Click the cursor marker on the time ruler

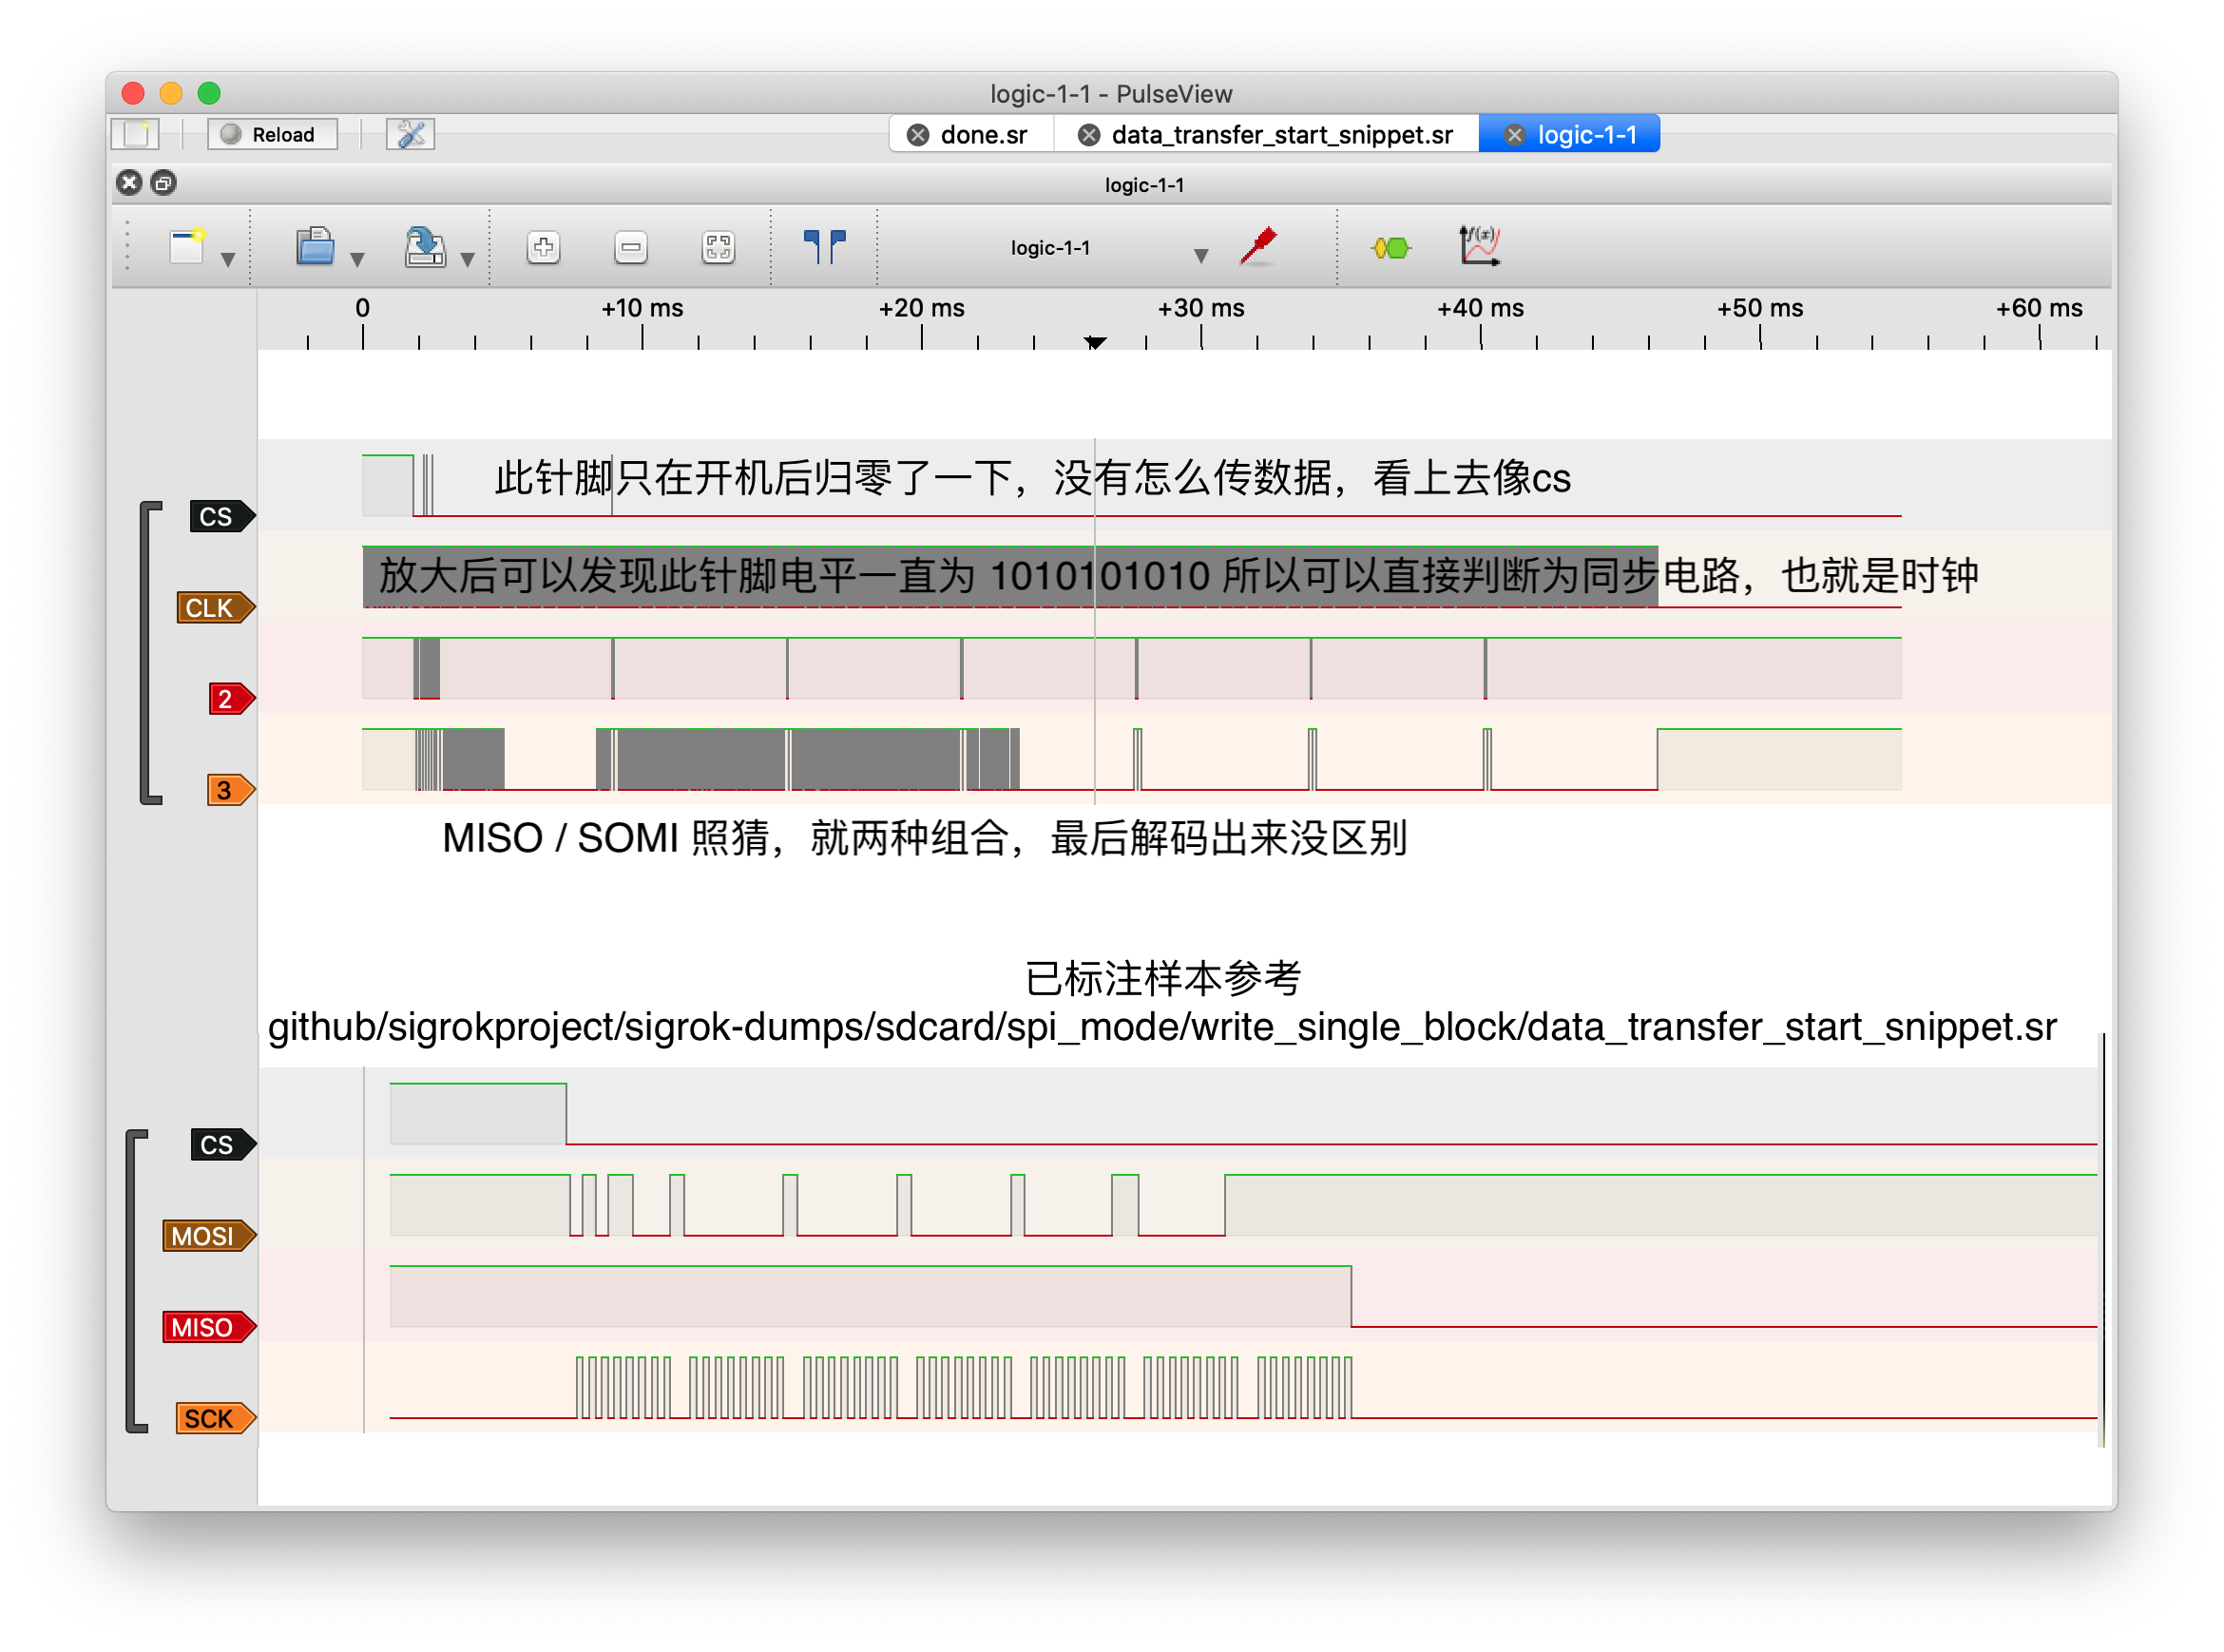coord(1095,342)
